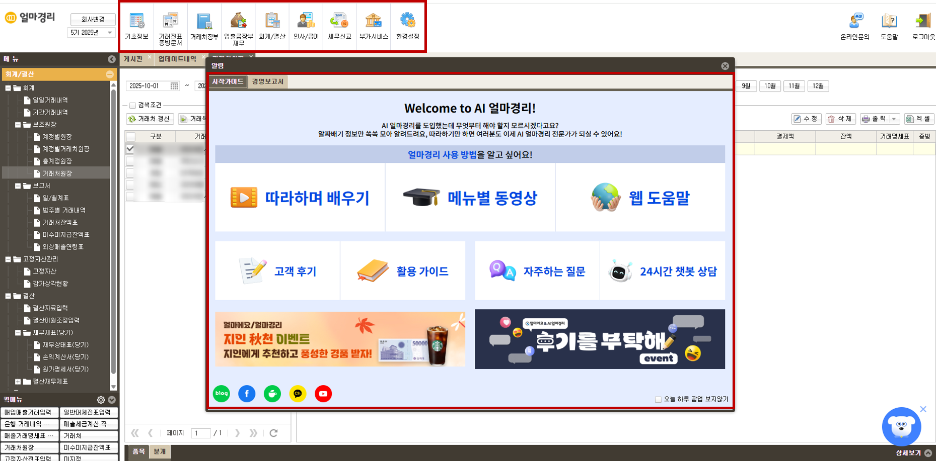This screenshot has width=936, height=461.
Task: Click the YouTube icon in the popup
Action: (x=323, y=394)
